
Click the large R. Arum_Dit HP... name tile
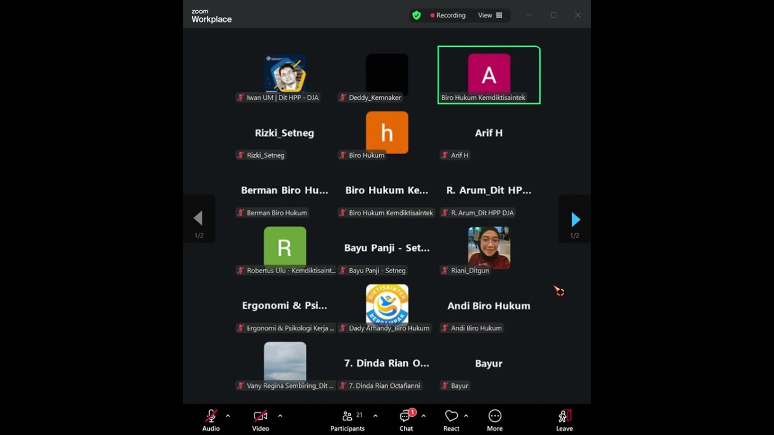coord(489,190)
